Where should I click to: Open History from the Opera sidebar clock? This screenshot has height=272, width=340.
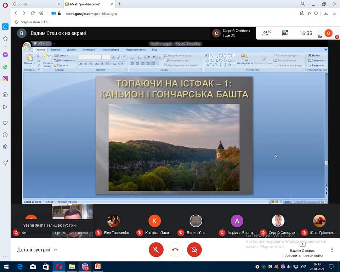click(5, 135)
